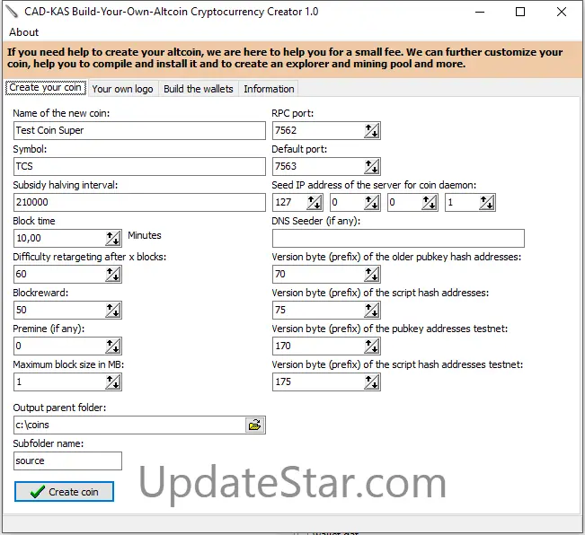Click the Subsidy halving interval field
This screenshot has width=585, height=535.
pyautogui.click(x=139, y=202)
